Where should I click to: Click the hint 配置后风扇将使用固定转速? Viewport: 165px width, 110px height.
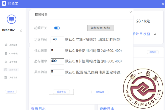click(98, 72)
